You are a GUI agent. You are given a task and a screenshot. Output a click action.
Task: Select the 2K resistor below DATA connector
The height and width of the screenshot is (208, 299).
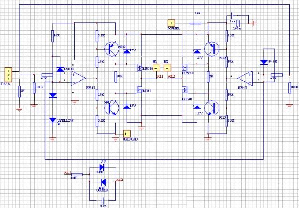[19, 91]
